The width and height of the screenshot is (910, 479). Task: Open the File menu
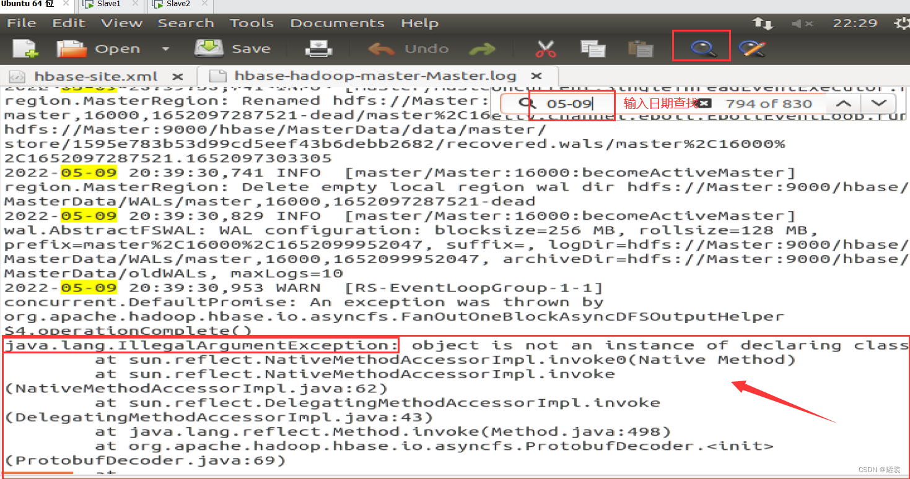click(22, 23)
